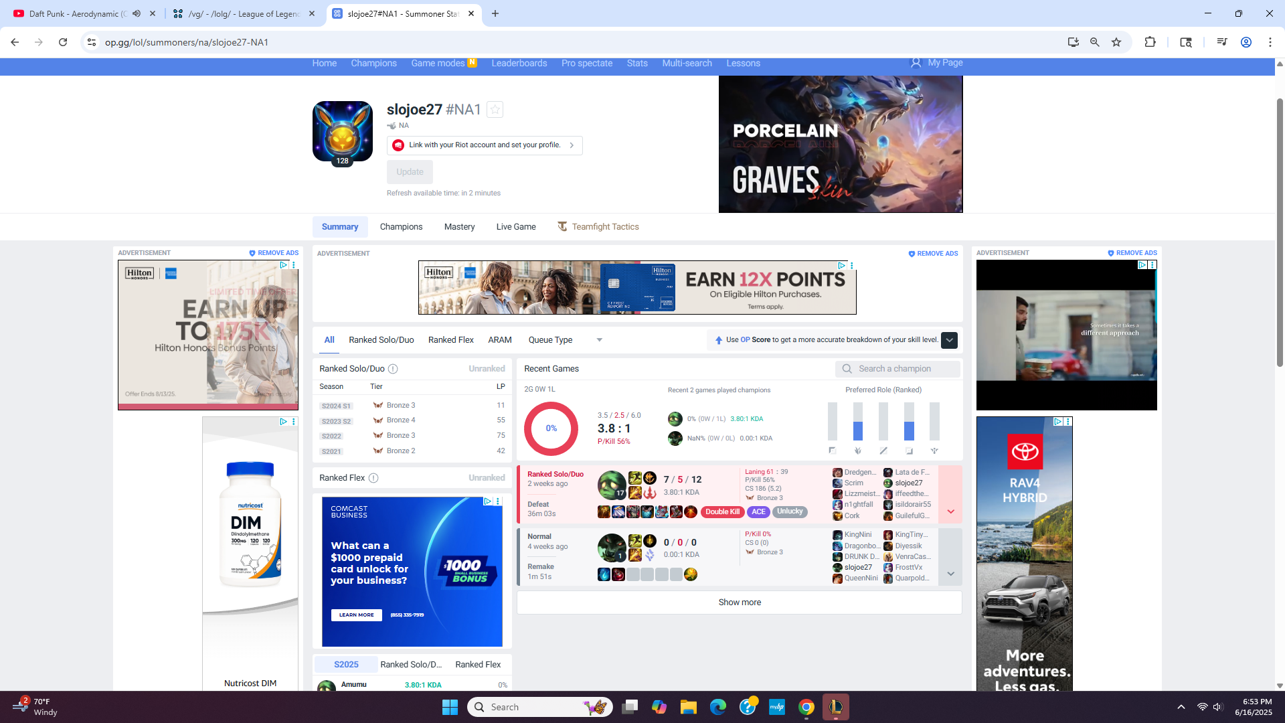Click the Jungle role icon
Screen dimensions: 1285x723
coord(858,451)
